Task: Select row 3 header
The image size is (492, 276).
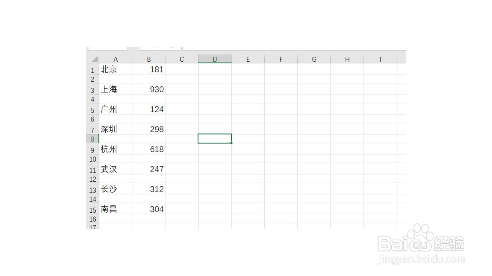Action: (x=93, y=89)
